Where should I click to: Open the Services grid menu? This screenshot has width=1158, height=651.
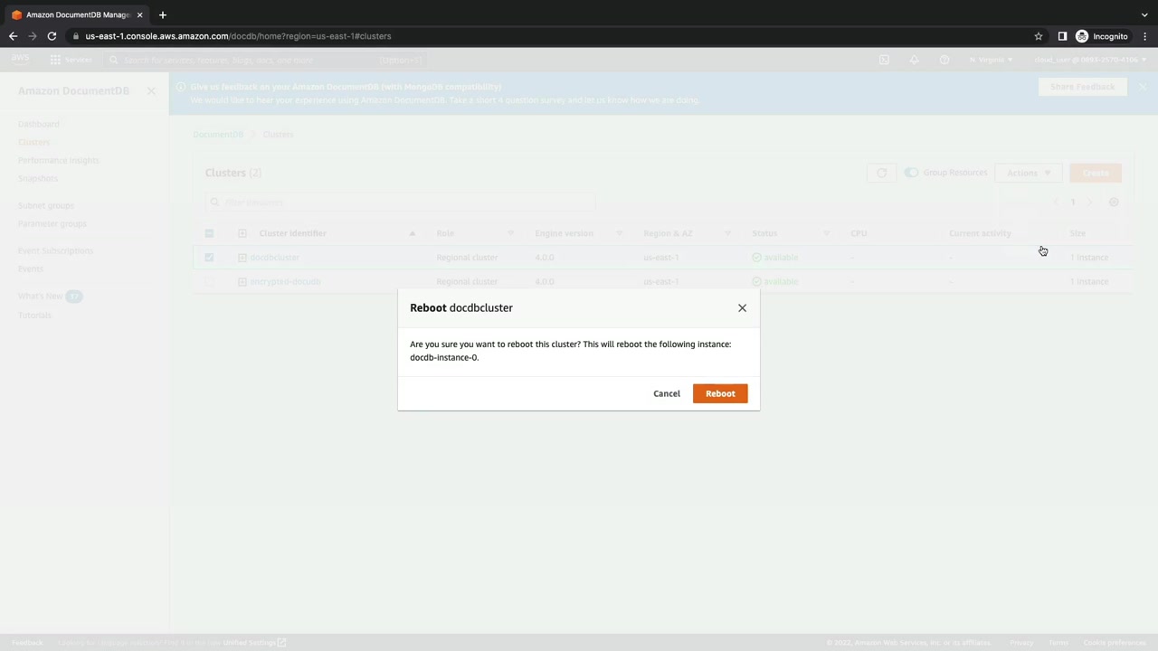coord(71,60)
